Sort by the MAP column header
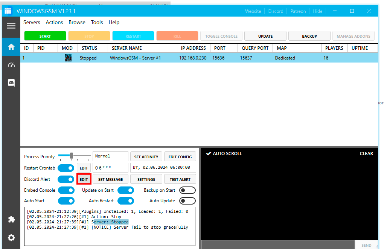This screenshot has height=249, width=384. coord(297,48)
